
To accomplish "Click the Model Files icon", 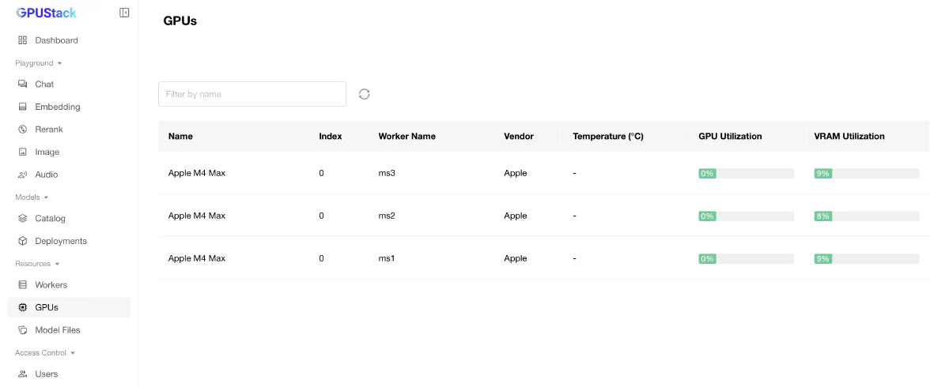I will click(x=23, y=330).
